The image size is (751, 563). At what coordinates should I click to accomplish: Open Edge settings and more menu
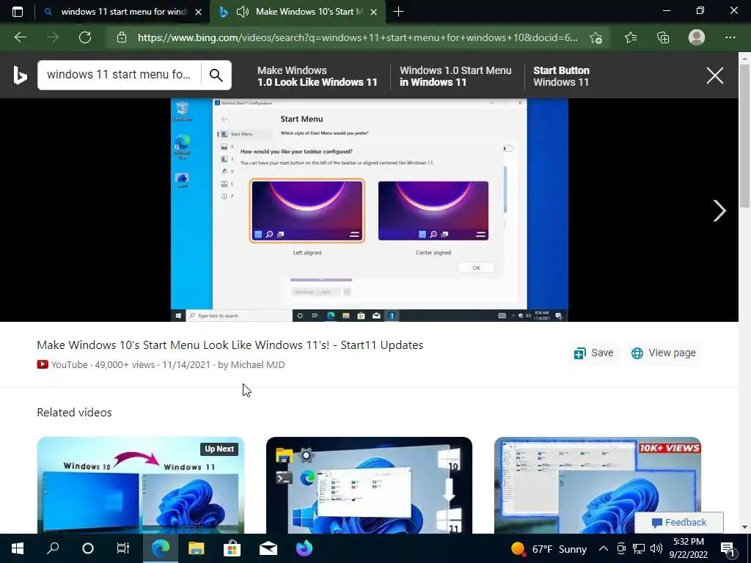pyautogui.click(x=730, y=37)
